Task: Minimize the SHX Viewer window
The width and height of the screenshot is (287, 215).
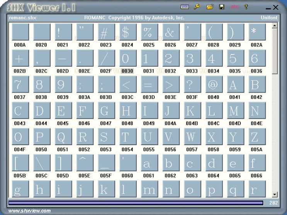Action: [x=268, y=8]
